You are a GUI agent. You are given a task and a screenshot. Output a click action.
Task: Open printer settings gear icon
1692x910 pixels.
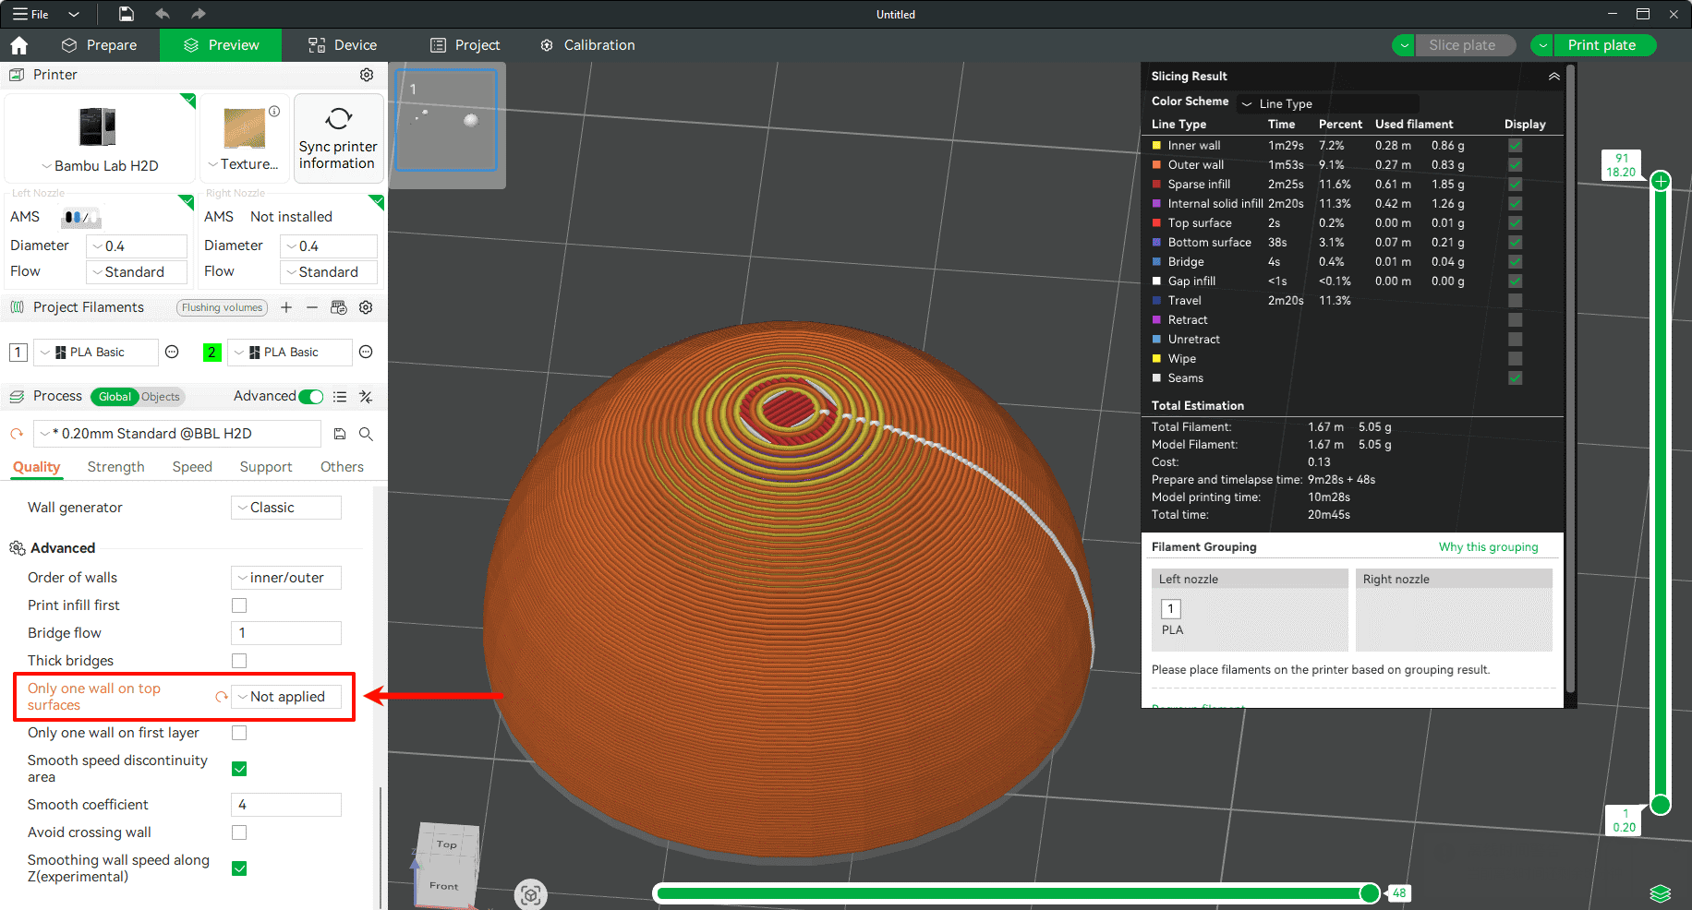(x=367, y=75)
